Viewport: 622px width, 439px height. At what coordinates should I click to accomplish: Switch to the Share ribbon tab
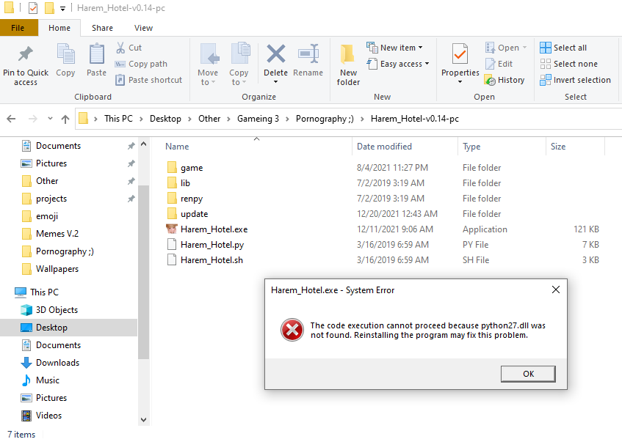pos(102,28)
